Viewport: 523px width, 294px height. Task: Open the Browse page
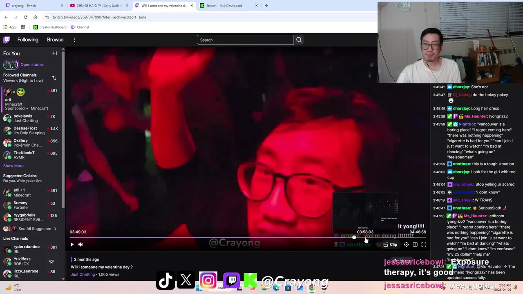tap(55, 40)
